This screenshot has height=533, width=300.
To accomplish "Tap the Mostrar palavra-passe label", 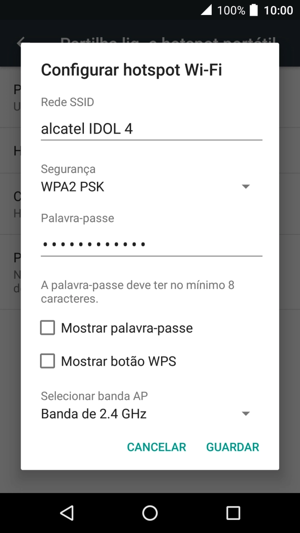I will (x=127, y=328).
